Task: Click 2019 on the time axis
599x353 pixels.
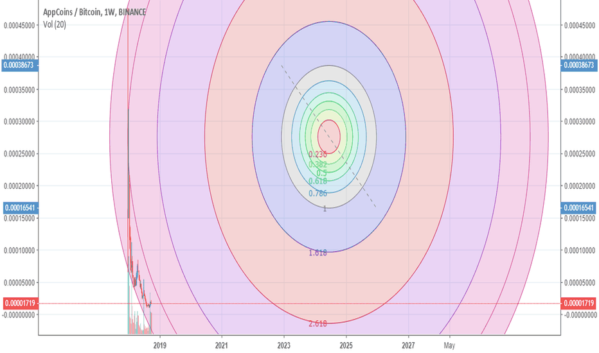Action: click(x=159, y=345)
